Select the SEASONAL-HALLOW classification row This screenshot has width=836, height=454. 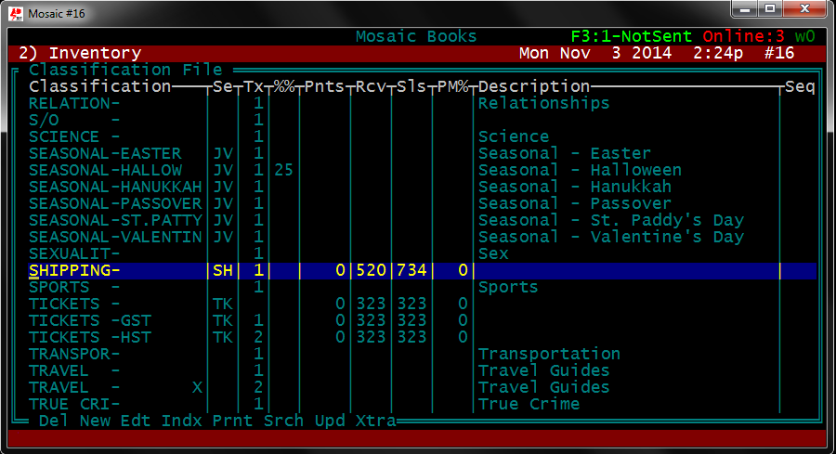[x=105, y=170]
